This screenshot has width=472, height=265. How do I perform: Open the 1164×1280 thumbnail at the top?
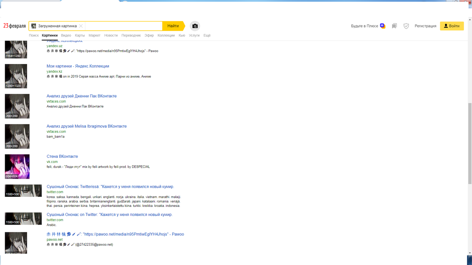point(16,49)
